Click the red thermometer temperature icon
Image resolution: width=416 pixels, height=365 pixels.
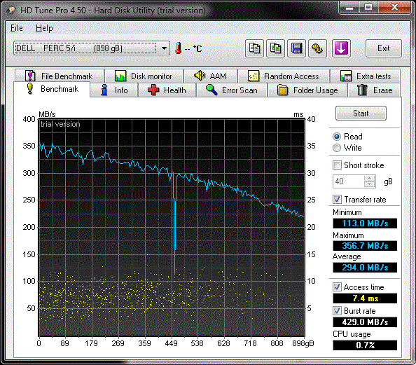click(x=179, y=48)
